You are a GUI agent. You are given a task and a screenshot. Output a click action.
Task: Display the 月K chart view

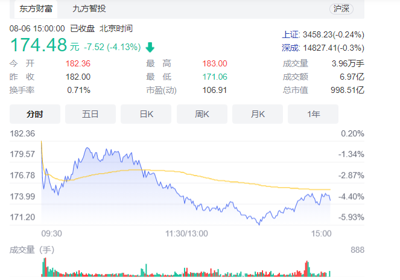point(258,114)
